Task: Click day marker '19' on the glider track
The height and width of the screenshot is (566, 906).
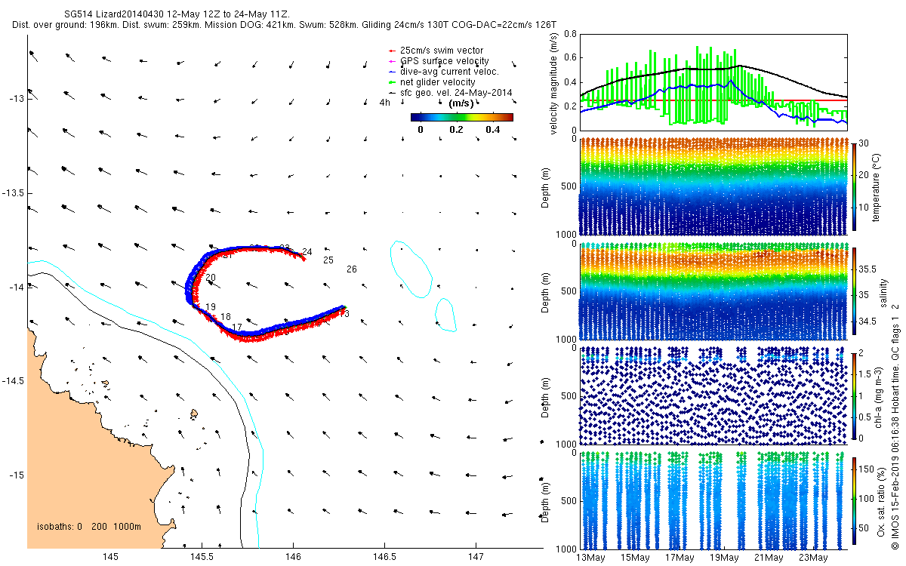Action: [x=211, y=307]
